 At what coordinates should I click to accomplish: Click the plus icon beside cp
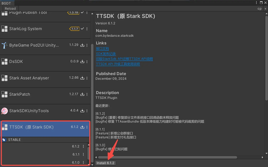pos(265,9)
